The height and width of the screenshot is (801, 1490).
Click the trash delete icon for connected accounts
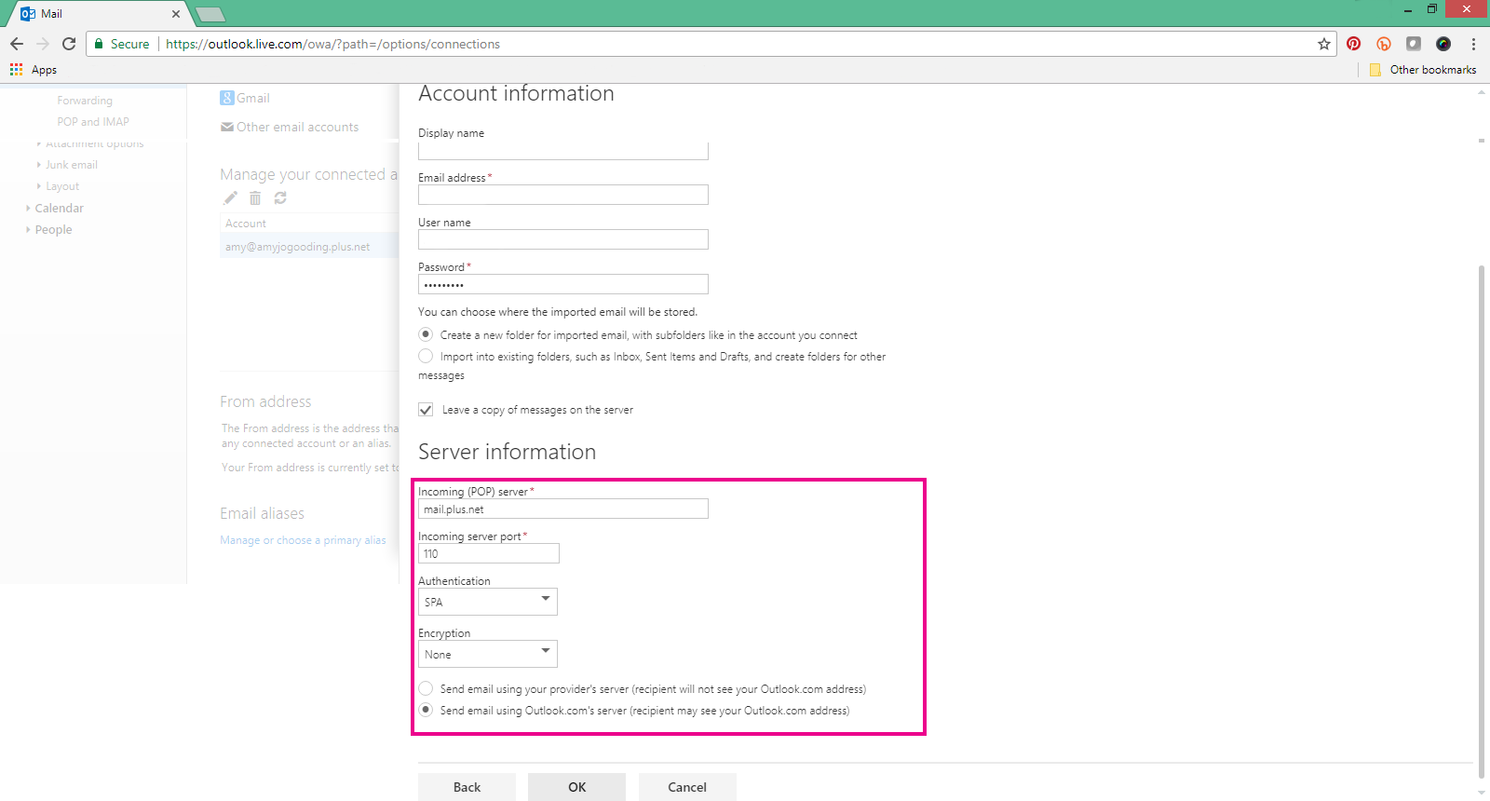coord(255,197)
